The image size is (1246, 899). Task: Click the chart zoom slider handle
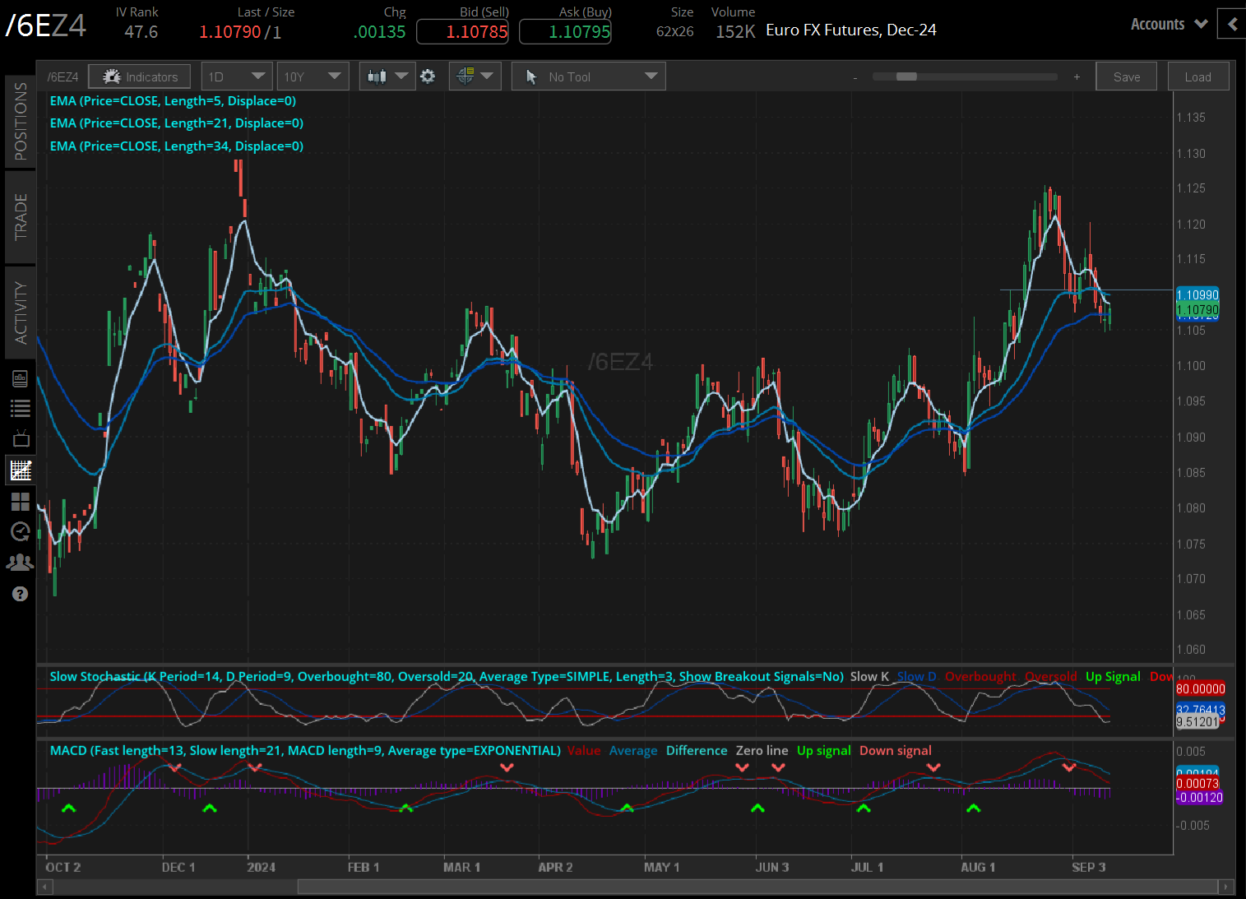click(906, 76)
